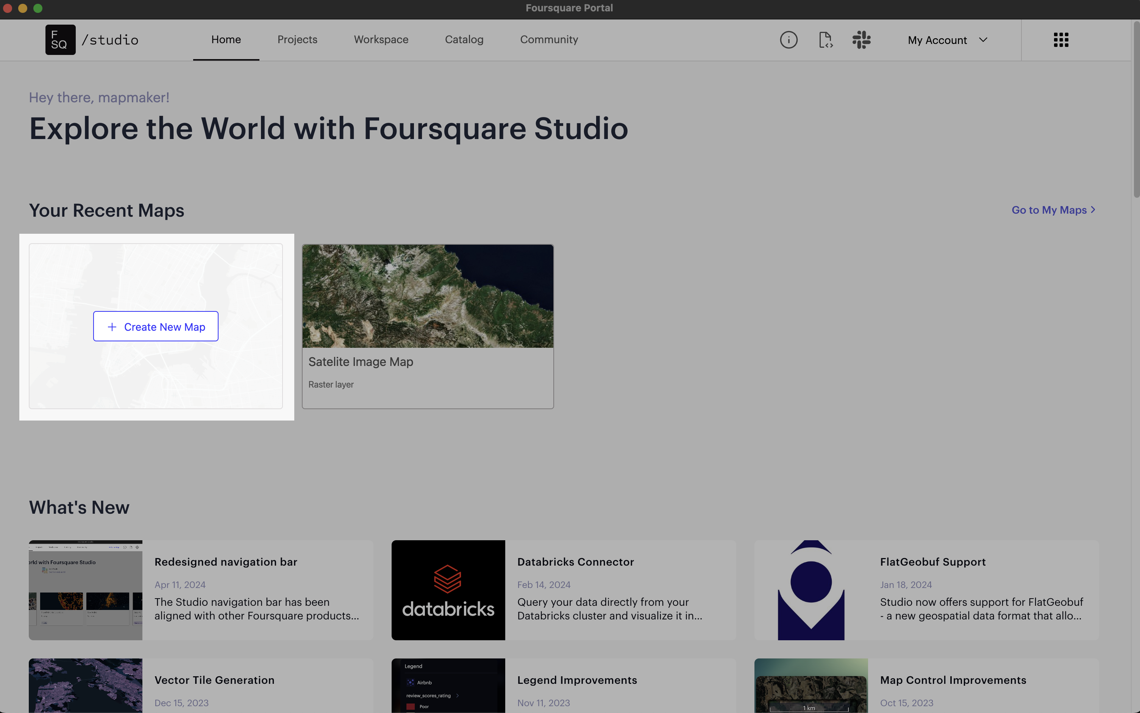Click the page vertical scrollbar thumb
1140x713 pixels.
point(1136,109)
